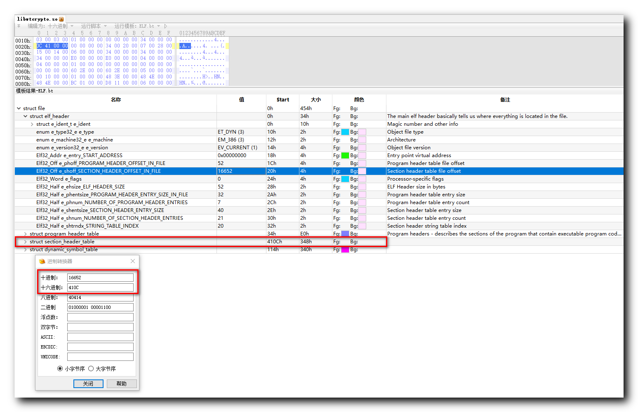The height and width of the screenshot is (412, 638).
Task: Select the e_ehsize_ELF_HEADER_SIZE row
Action: [x=319, y=187]
